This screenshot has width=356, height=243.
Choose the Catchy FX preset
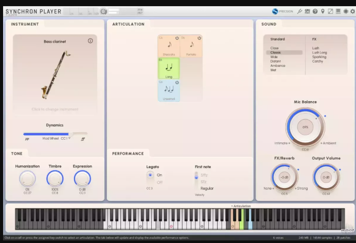click(317, 61)
